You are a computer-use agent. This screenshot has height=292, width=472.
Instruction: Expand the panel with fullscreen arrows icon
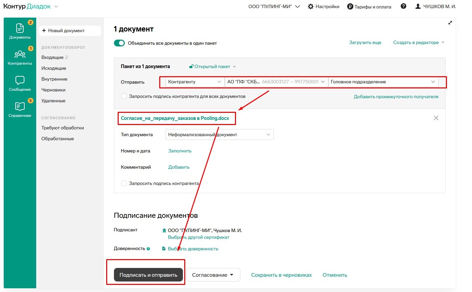[450, 23]
